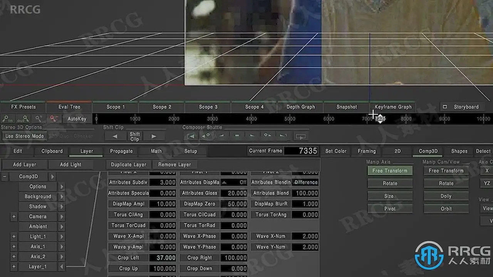493x277 pixels.
Task: Toggle the loop playback icon
Action: coord(301,136)
